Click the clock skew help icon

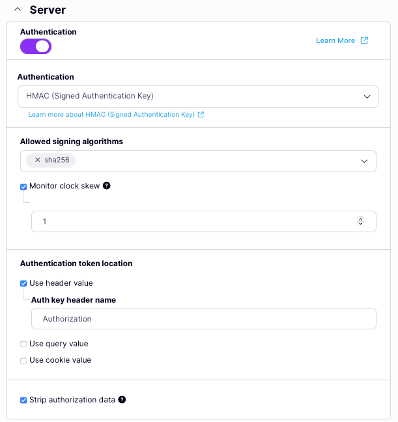pos(107,186)
